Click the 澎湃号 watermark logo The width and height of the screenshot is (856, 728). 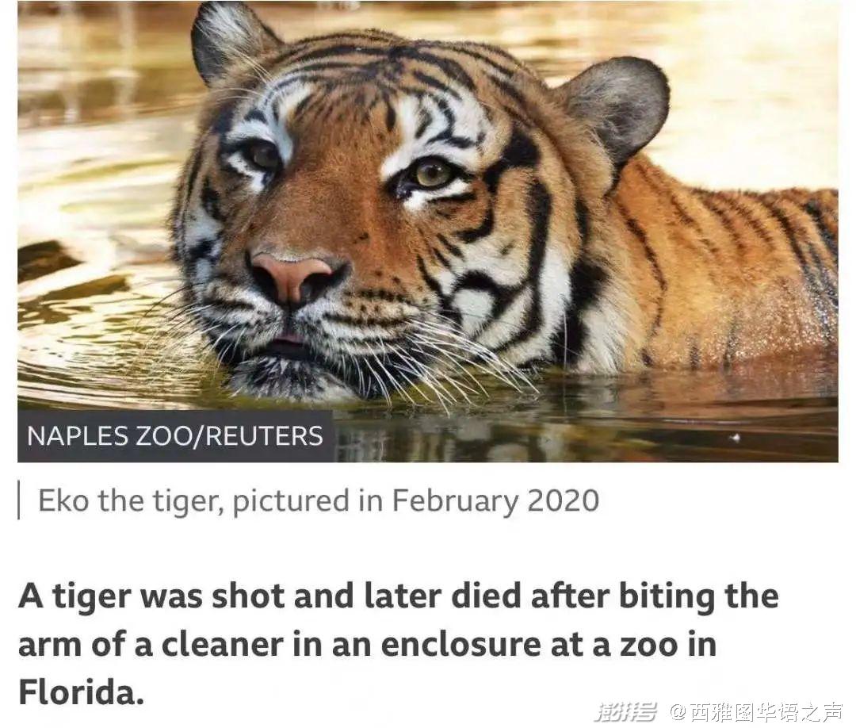(625, 711)
